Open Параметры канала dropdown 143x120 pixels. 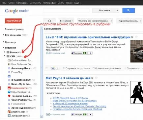point(129,21)
